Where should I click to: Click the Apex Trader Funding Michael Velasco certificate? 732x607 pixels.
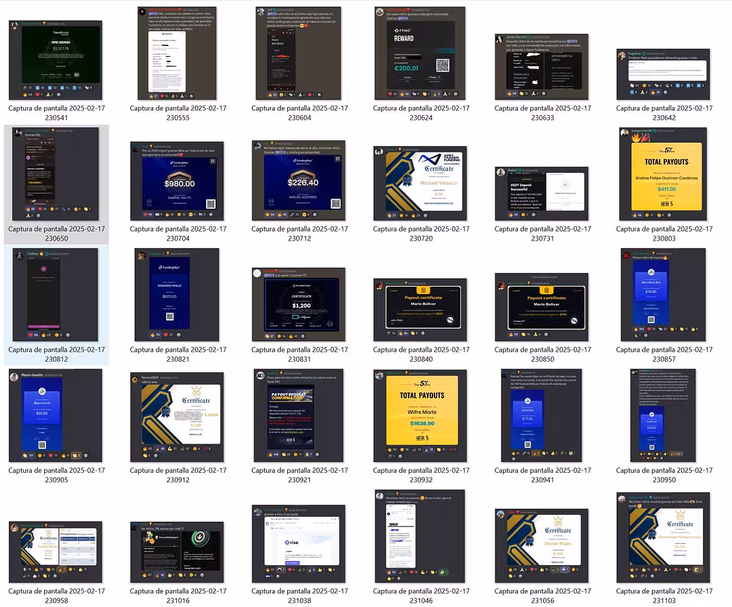pyautogui.click(x=420, y=182)
